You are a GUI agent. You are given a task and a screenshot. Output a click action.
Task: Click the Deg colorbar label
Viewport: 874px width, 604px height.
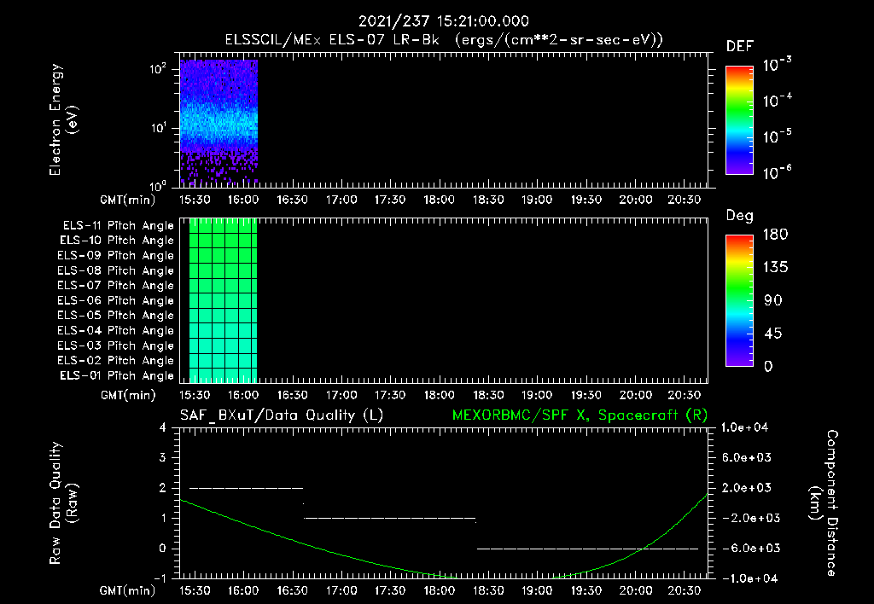click(x=740, y=216)
